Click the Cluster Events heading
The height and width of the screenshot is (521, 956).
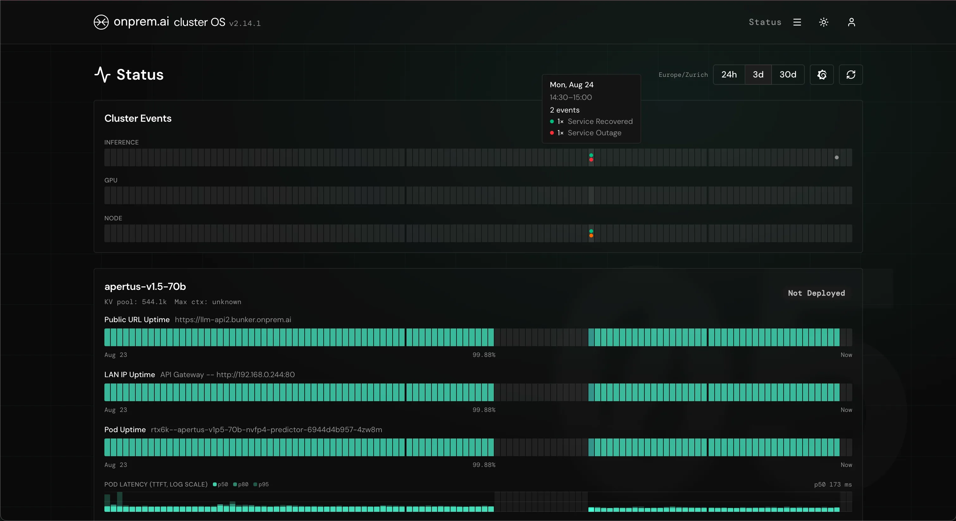pyautogui.click(x=138, y=118)
